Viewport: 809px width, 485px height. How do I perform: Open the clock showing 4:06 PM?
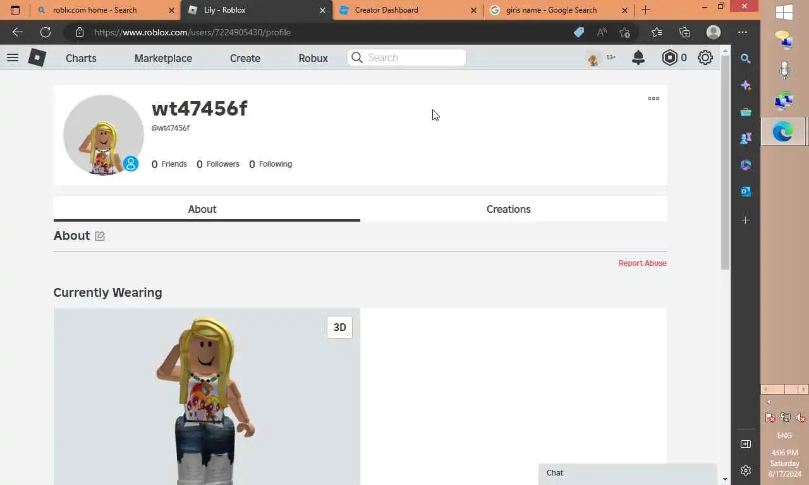point(784,463)
